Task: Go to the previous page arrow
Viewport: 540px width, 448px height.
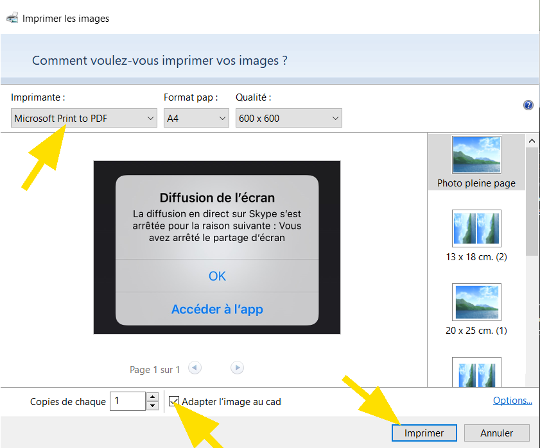Action: pyautogui.click(x=195, y=368)
